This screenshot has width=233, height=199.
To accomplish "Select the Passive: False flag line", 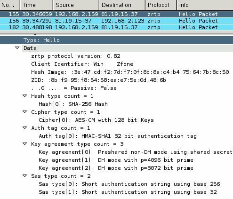I will 74,88.
